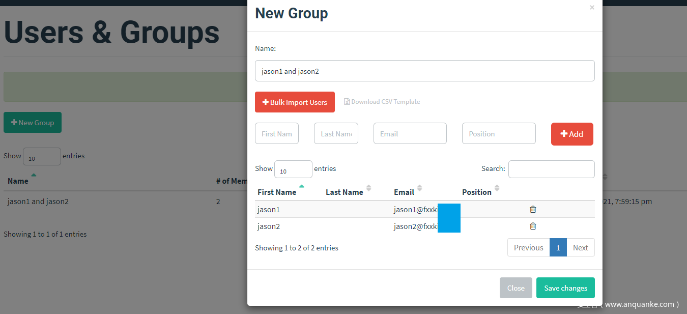Delete jason1 row with trash icon
Viewport: 687px width, 314px height.
pos(533,209)
